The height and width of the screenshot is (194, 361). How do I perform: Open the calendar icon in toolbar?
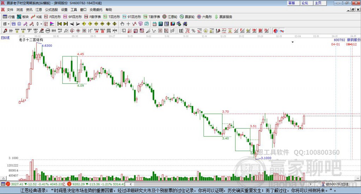coord(154,24)
